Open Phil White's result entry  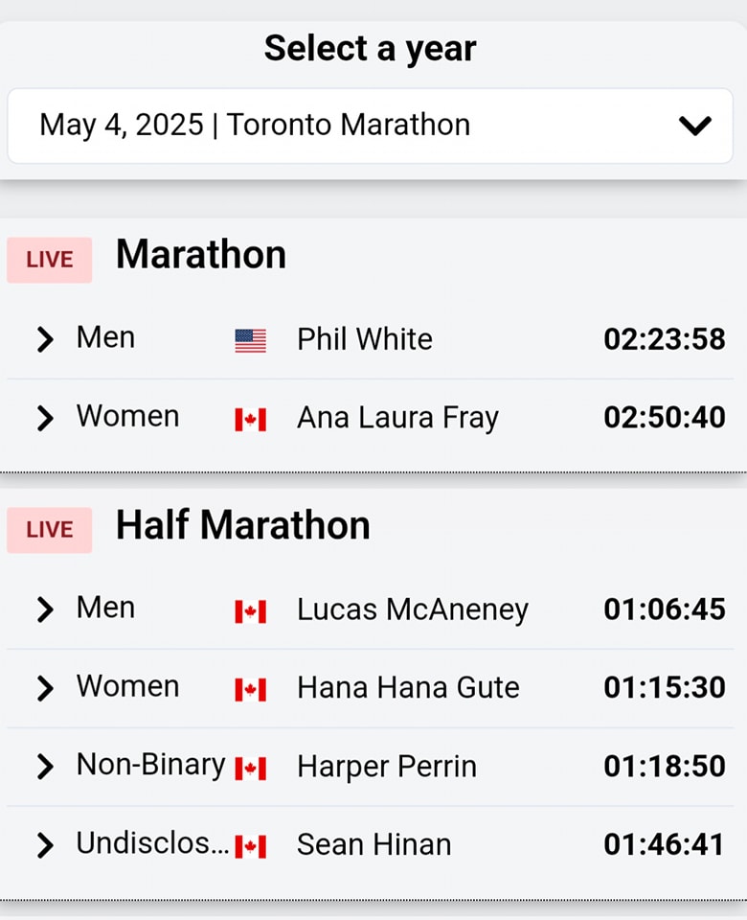coord(365,339)
